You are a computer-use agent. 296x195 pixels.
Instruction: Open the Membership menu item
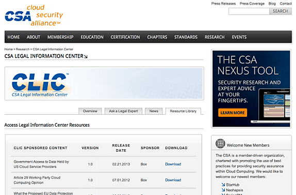(x=60, y=37)
